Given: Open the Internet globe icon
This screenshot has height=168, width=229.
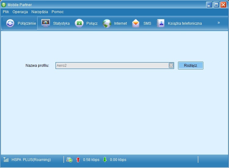Looking at the screenshot, I should pyautogui.click(x=107, y=23).
